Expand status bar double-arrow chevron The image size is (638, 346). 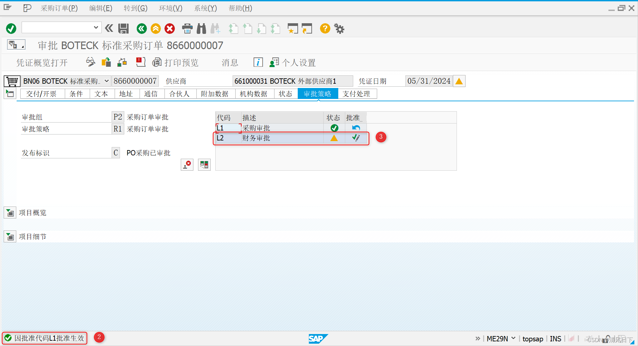point(478,338)
